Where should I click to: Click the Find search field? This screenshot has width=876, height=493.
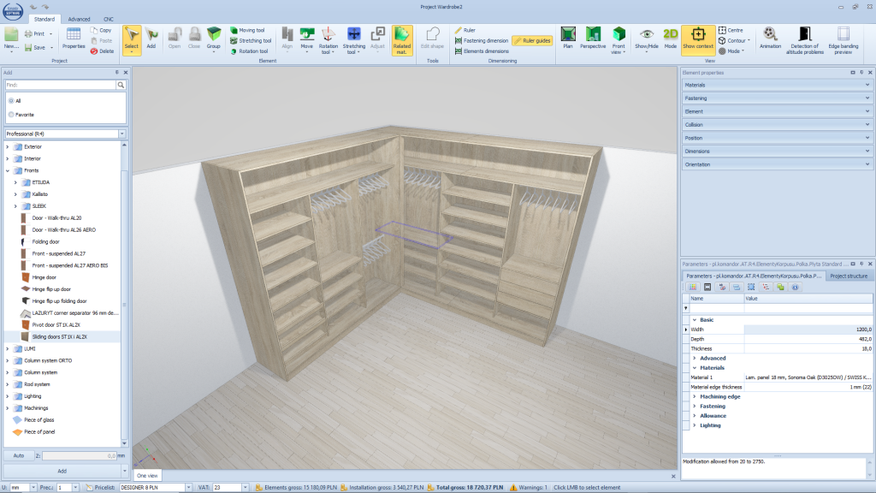(x=61, y=85)
